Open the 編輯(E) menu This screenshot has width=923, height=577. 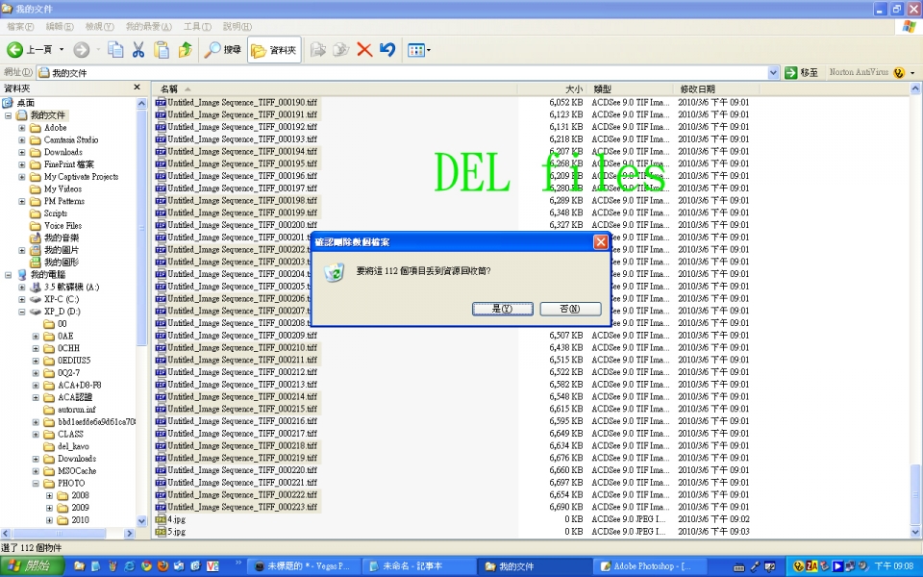[x=60, y=27]
